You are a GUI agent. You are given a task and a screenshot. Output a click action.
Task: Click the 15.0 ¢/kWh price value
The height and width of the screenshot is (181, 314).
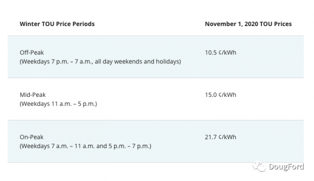220,95
